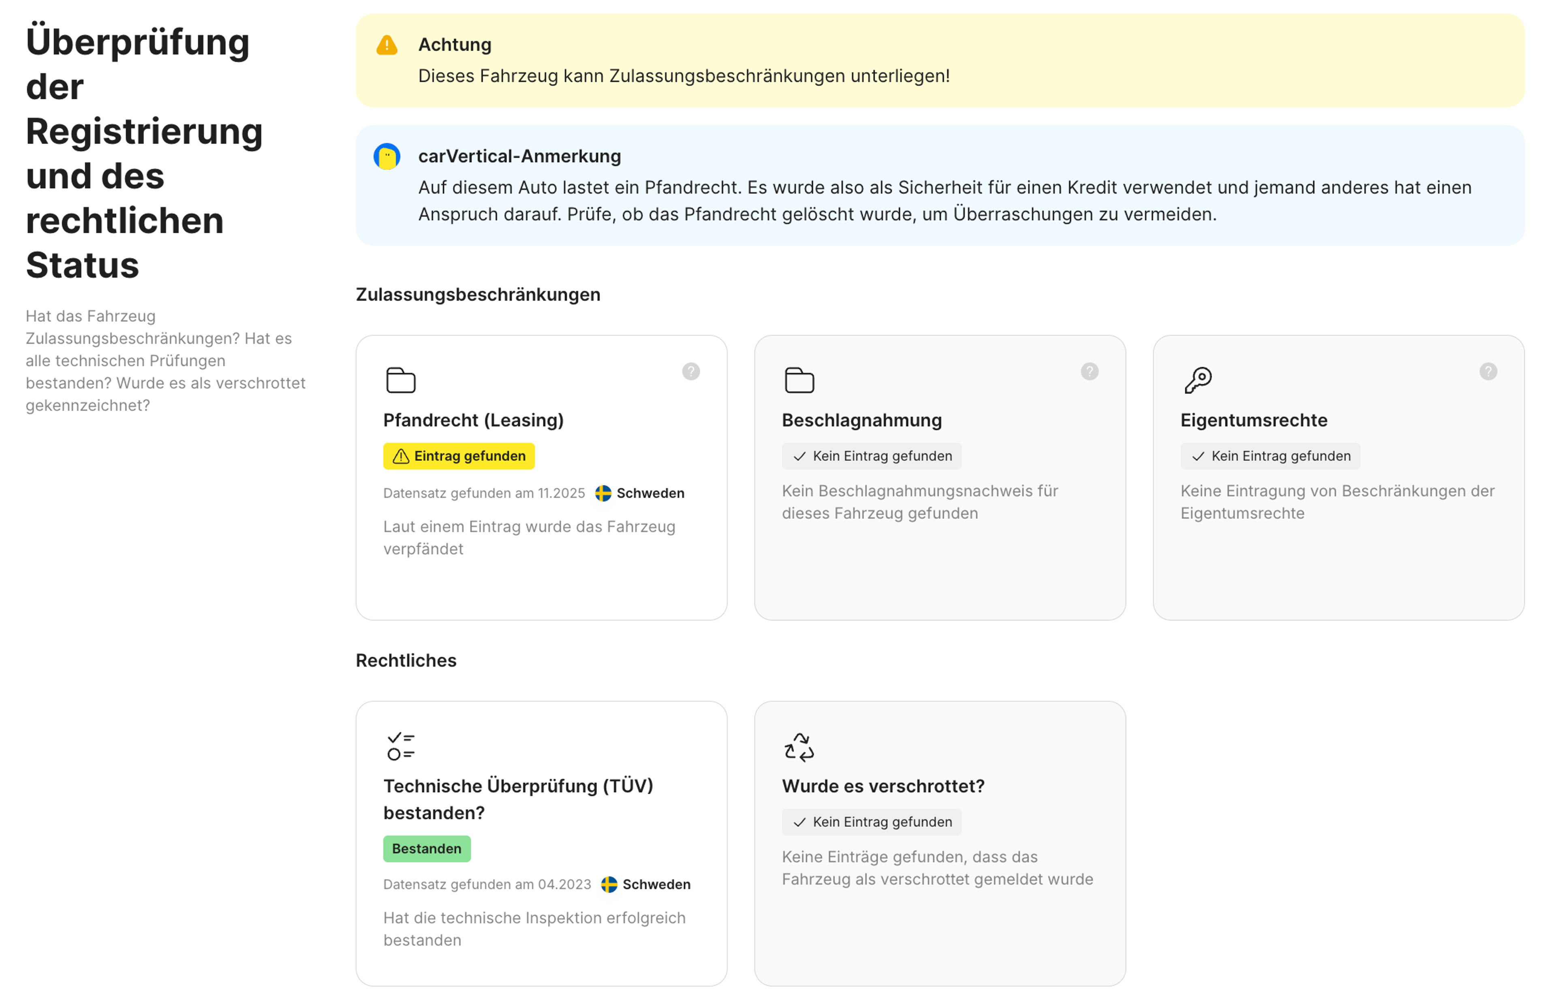Click 'Kein Eintrag gefunden' badge under Wurde es verschrottet

(872, 823)
